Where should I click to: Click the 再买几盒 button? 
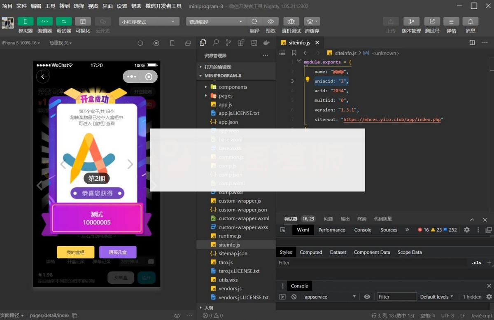[117, 252]
